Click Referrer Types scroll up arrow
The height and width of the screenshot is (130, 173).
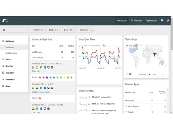point(167,89)
